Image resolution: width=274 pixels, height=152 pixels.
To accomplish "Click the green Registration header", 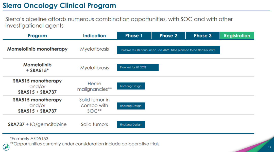I will tap(237, 36).
